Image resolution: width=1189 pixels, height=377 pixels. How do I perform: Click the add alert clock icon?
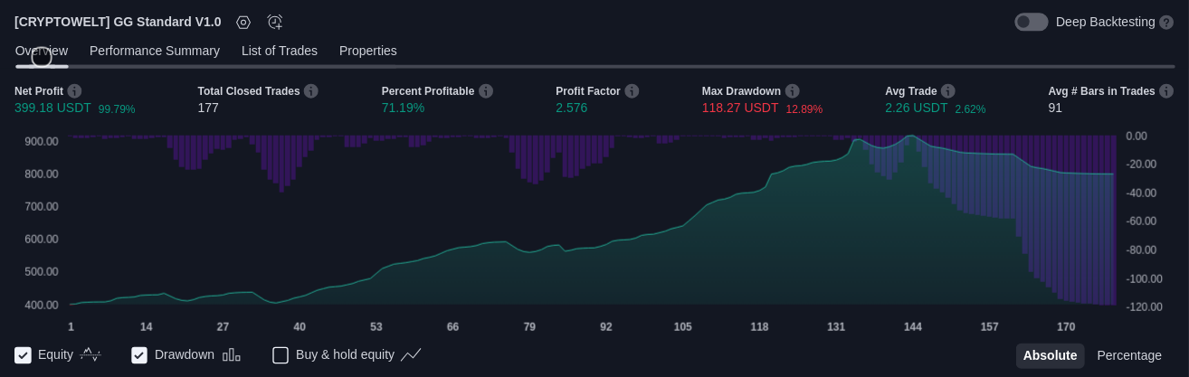tap(275, 23)
